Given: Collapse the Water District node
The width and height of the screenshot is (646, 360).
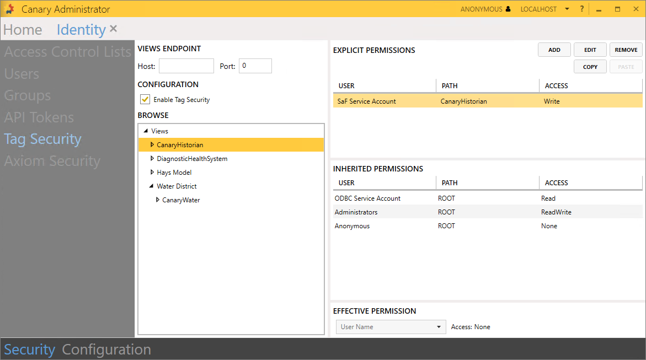Looking at the screenshot, I should tap(152, 186).
